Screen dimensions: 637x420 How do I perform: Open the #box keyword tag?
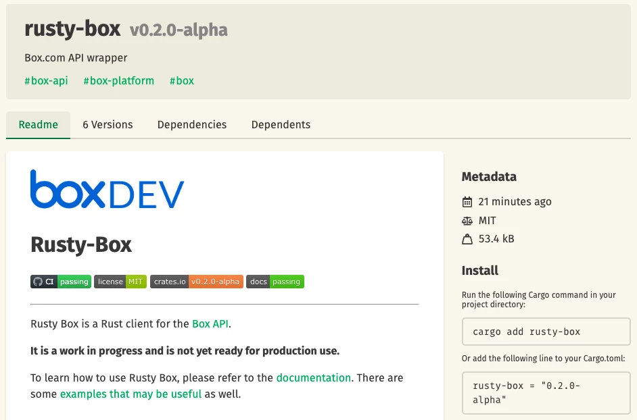(x=182, y=81)
